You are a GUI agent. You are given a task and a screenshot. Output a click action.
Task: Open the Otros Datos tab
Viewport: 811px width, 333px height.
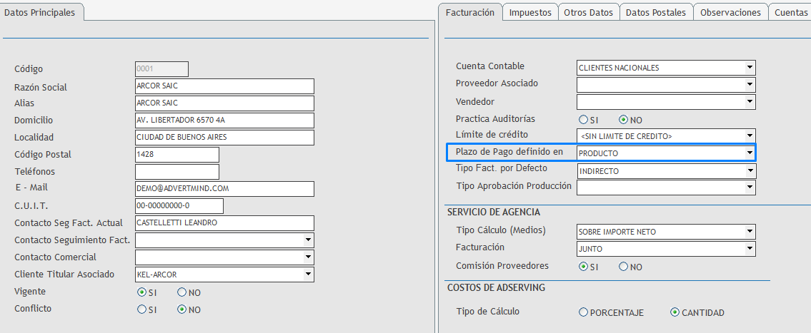point(588,13)
